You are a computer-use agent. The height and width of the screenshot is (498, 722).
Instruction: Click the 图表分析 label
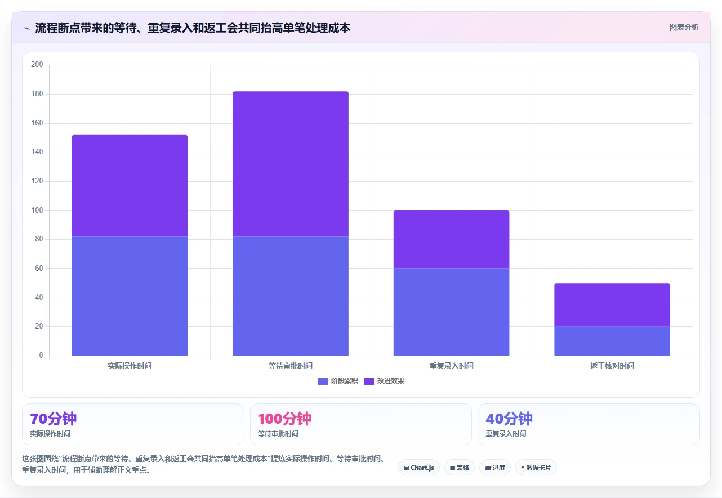click(x=684, y=27)
